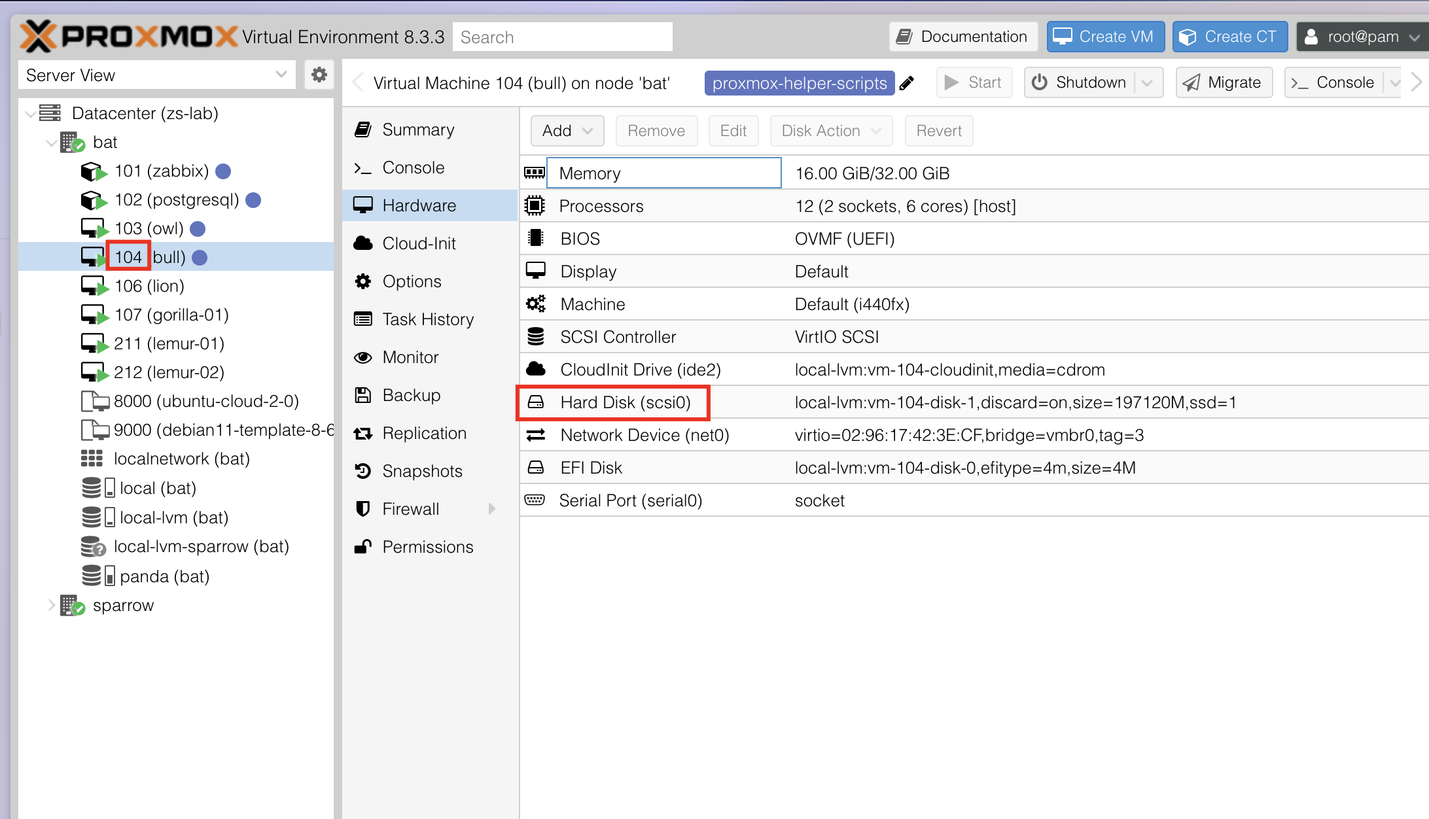Click the Migrate button
Screen dimensions: 1429x819
pos(1224,83)
